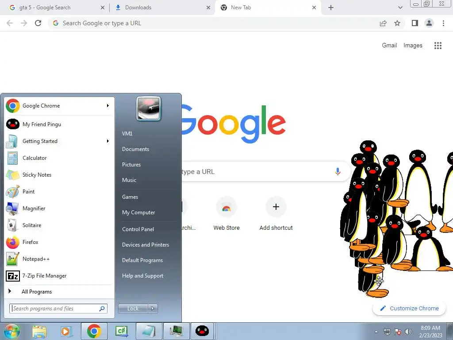Start voice search with the microphone
453x340 pixels.
(x=337, y=171)
